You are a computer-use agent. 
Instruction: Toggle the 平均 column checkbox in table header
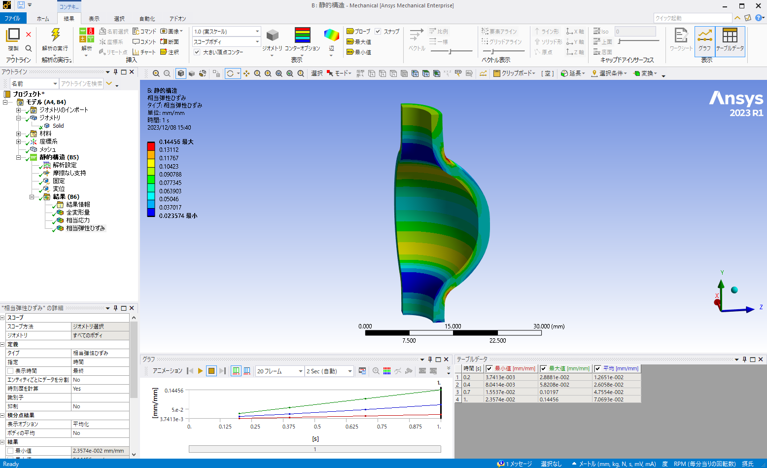(x=598, y=368)
